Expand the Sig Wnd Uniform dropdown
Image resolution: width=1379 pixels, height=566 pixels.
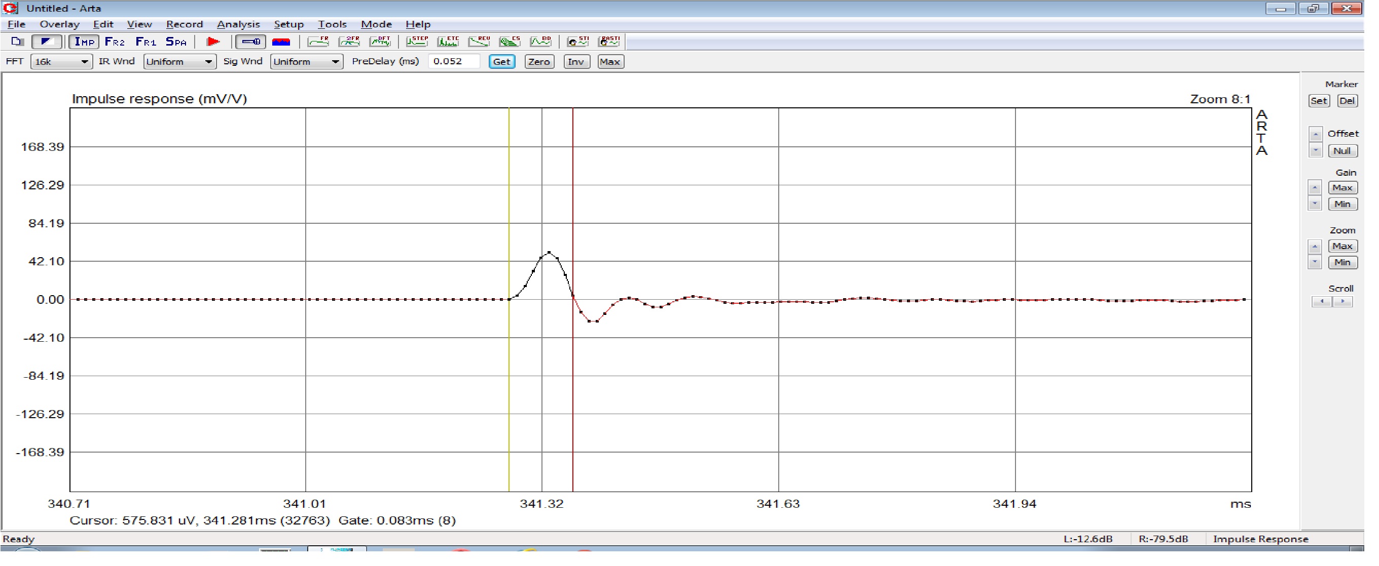point(306,62)
